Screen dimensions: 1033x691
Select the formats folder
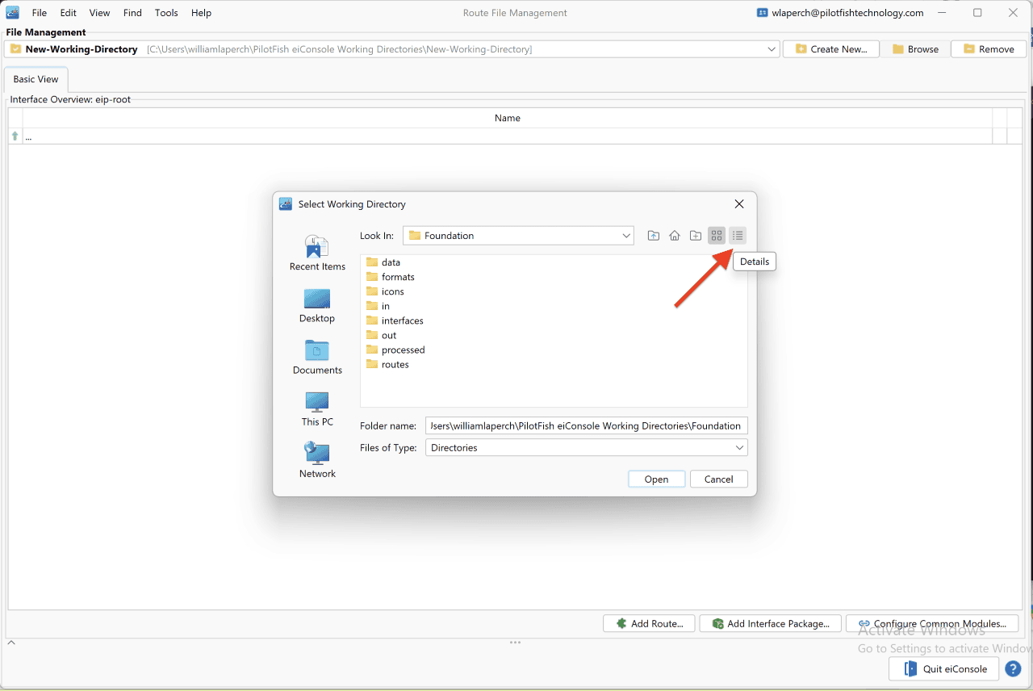point(391,277)
